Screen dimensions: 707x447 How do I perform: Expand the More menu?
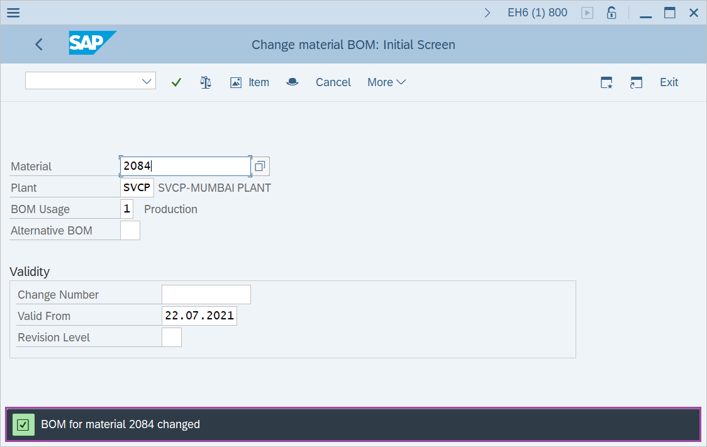tap(386, 82)
